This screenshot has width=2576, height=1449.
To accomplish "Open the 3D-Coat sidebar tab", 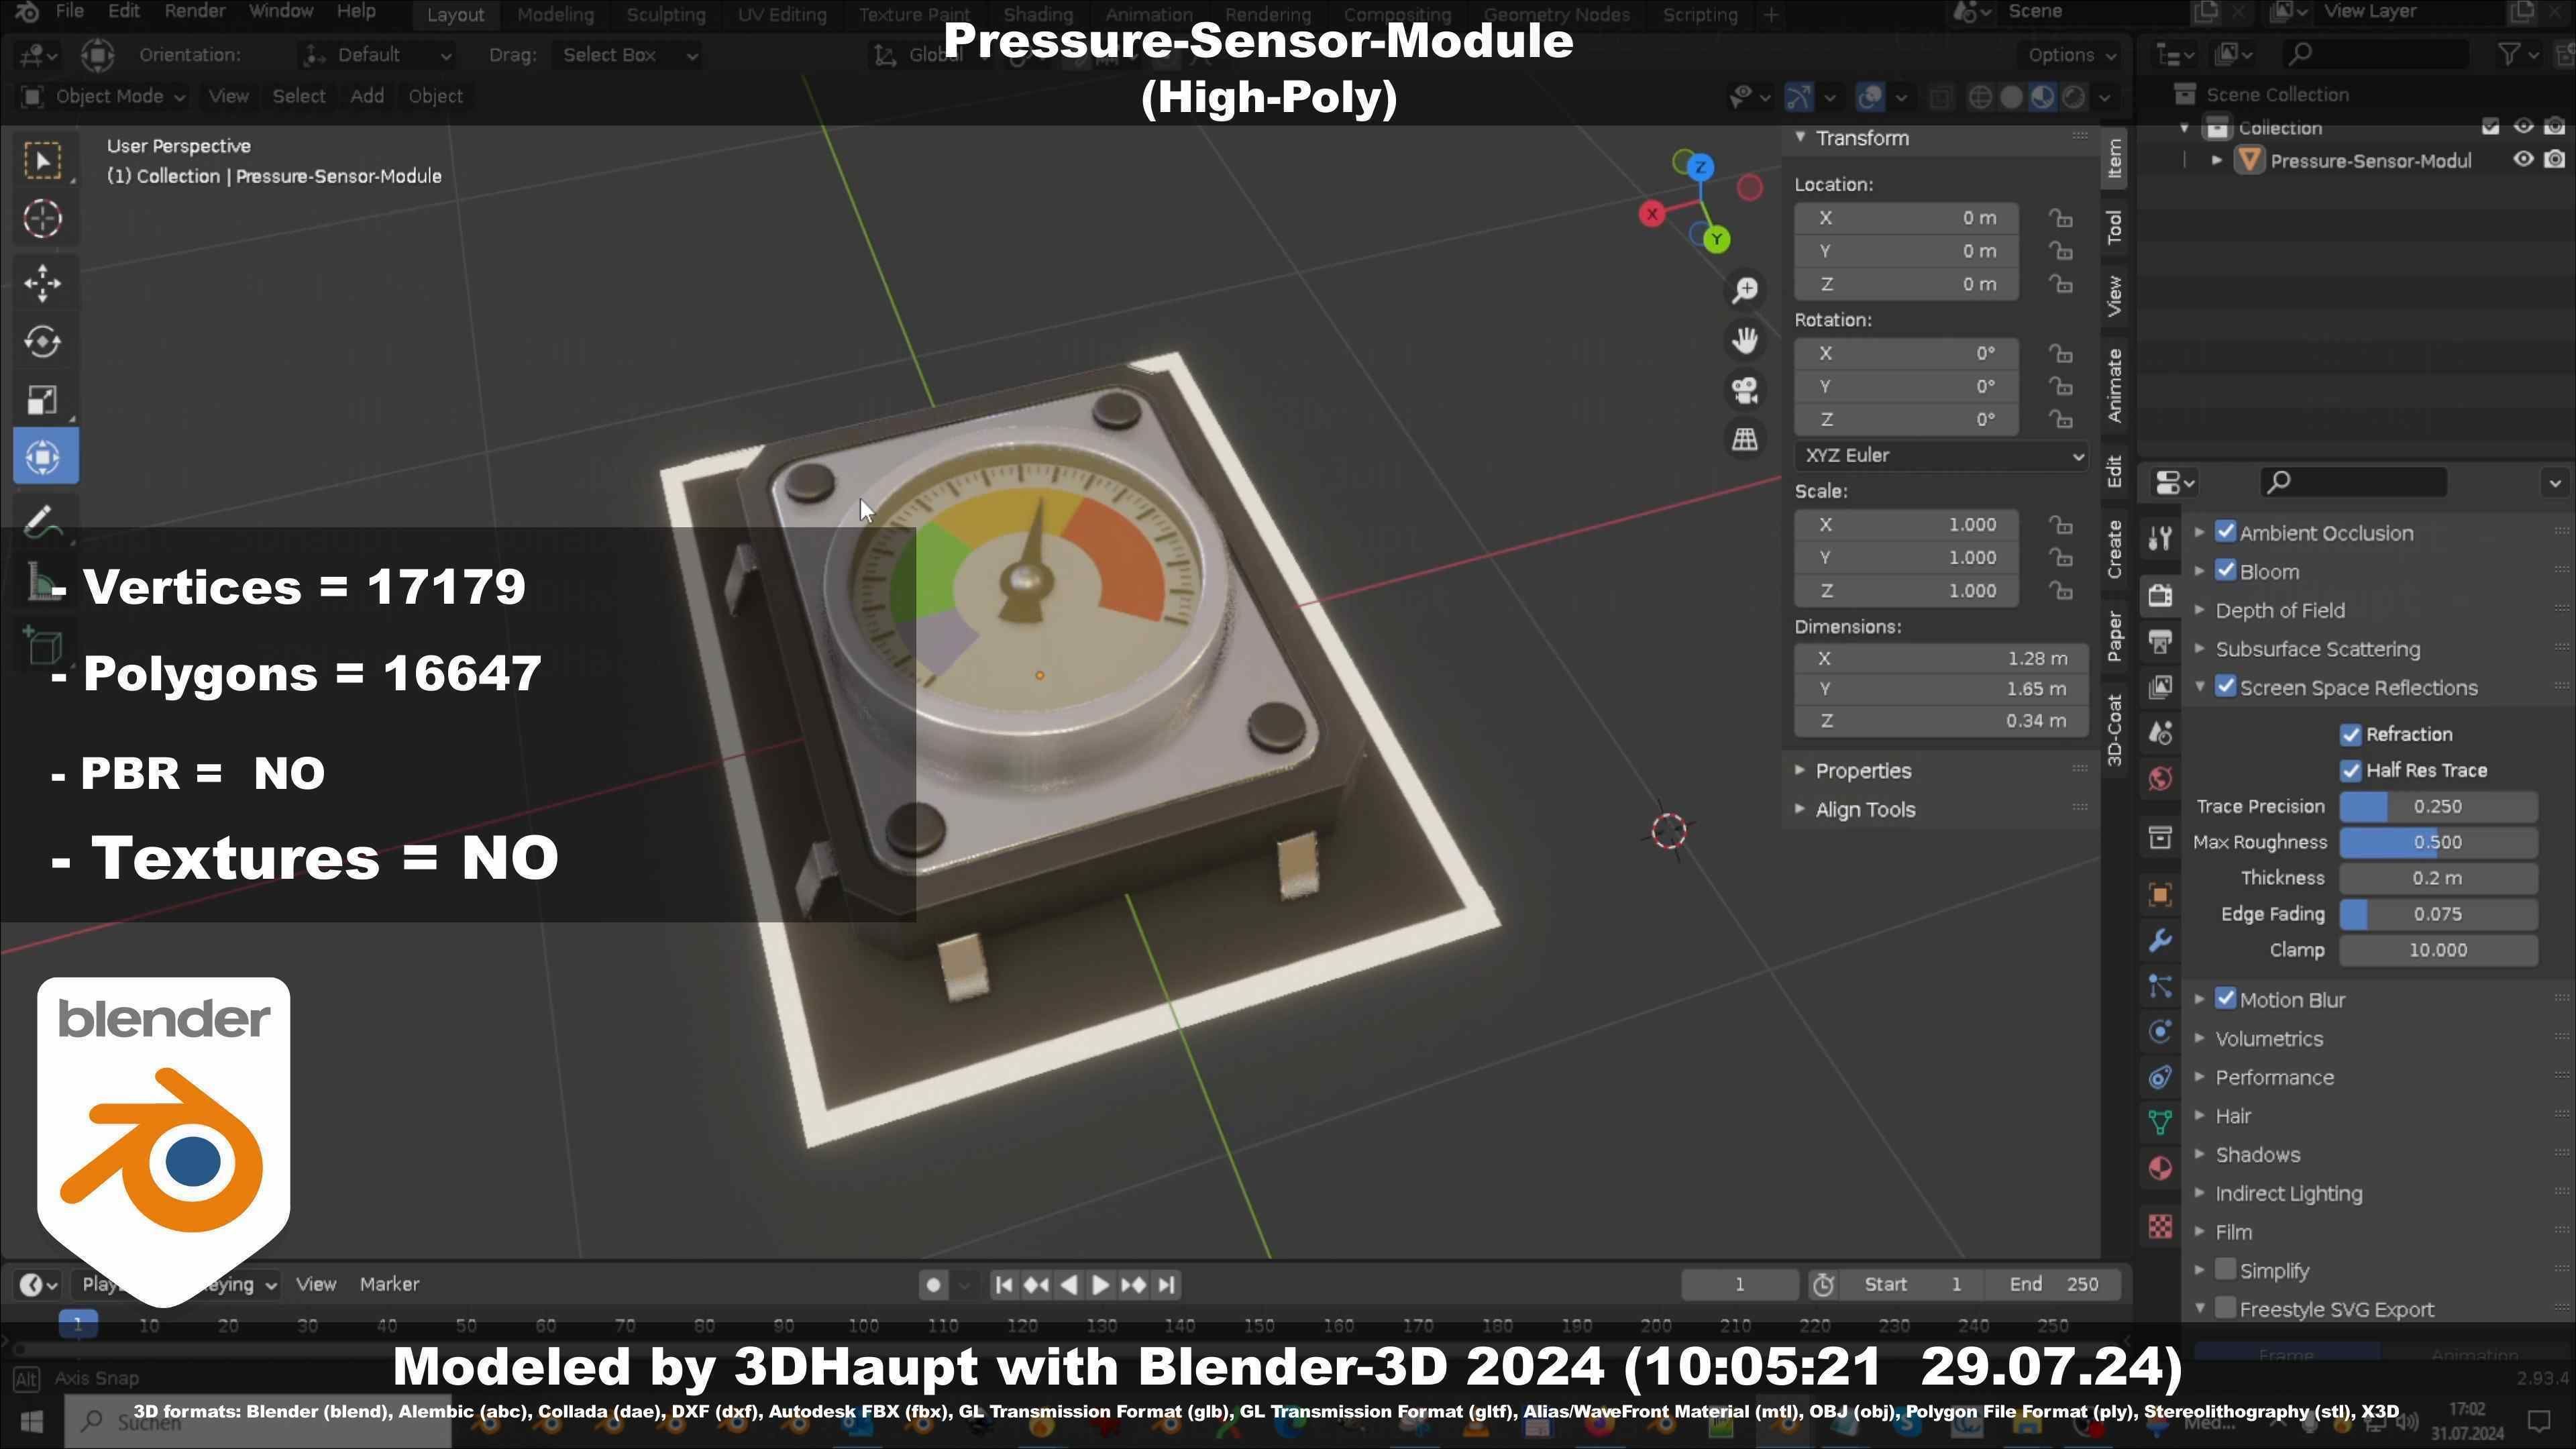I will 2114,730.
